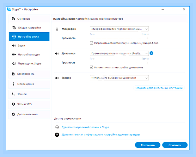Click the chat bubble icon for Чаты и SMS
Image resolution: width=196 pixels, height=157 pixels.
tap(13, 104)
